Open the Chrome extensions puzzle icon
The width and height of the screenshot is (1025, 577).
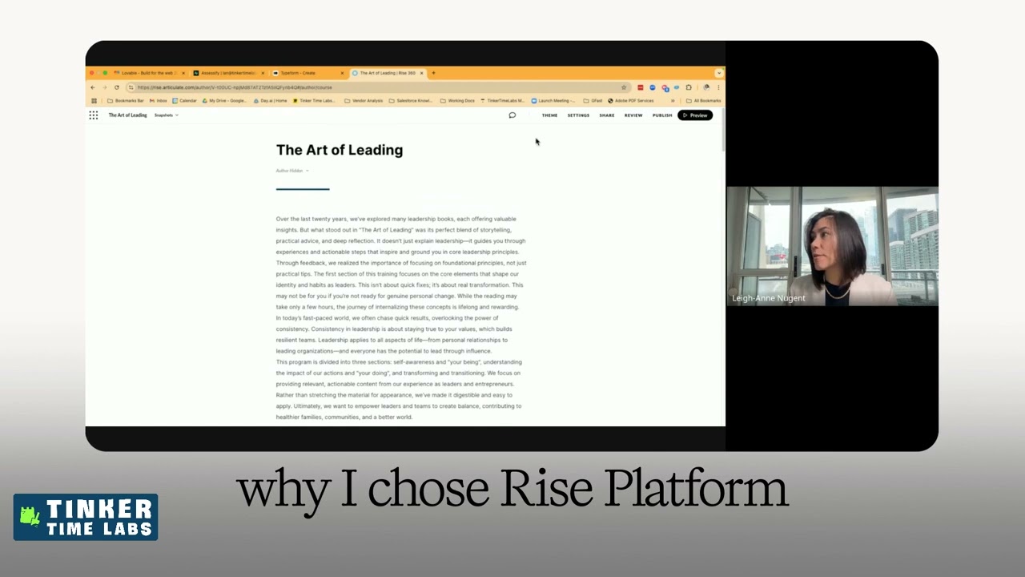point(689,87)
